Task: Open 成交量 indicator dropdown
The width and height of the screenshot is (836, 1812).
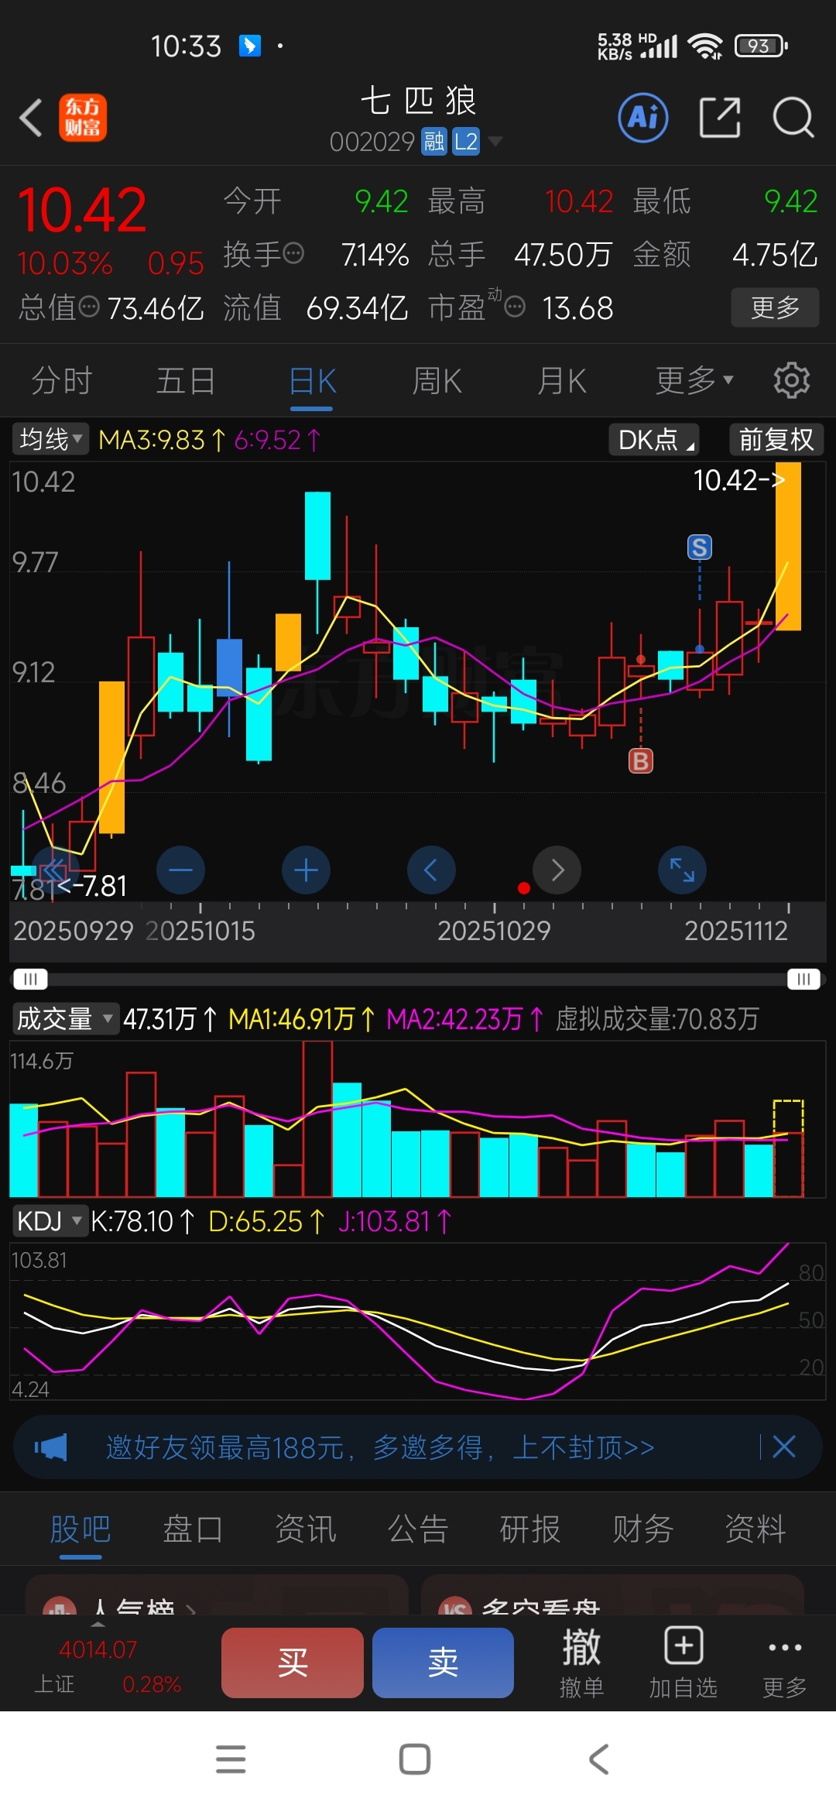Action: 65,1018
